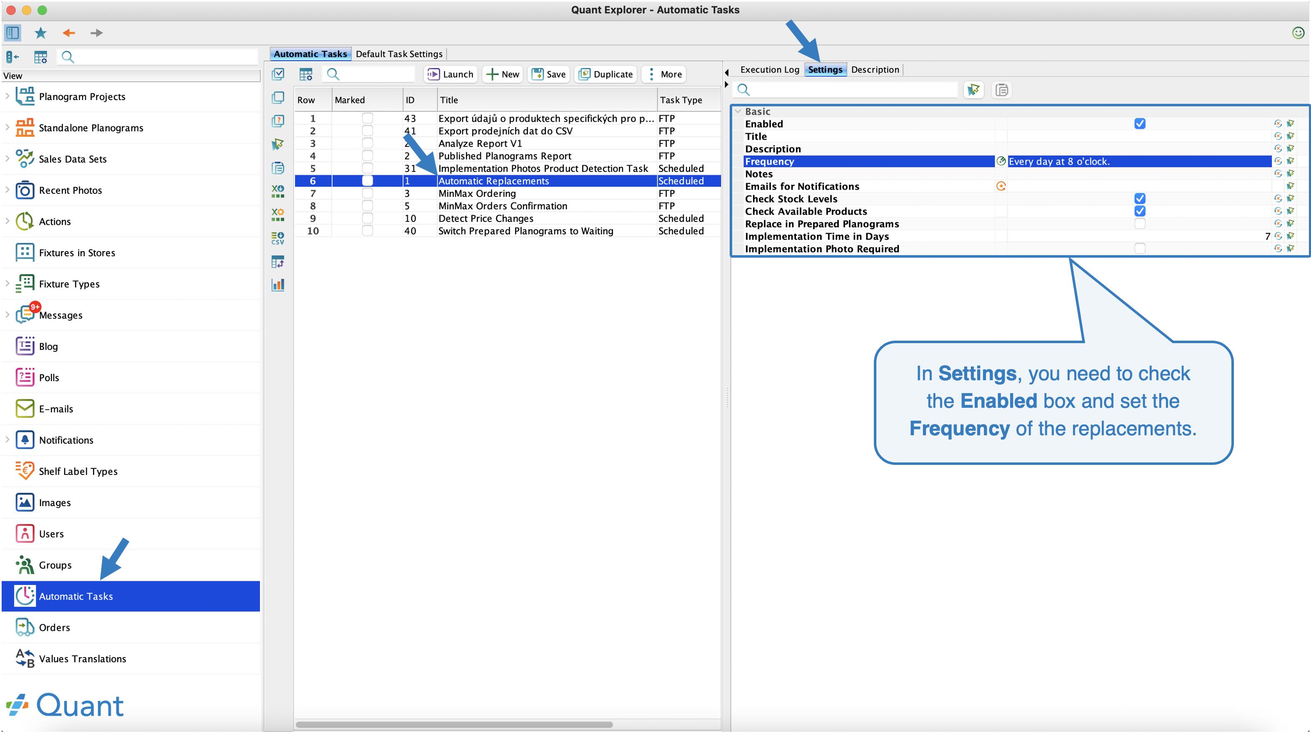1311x733 pixels.
Task: Open the bar chart icon
Action: (278, 285)
